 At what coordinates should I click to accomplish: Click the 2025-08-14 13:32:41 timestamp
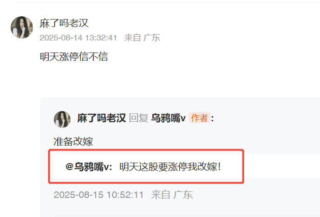tap(78, 38)
